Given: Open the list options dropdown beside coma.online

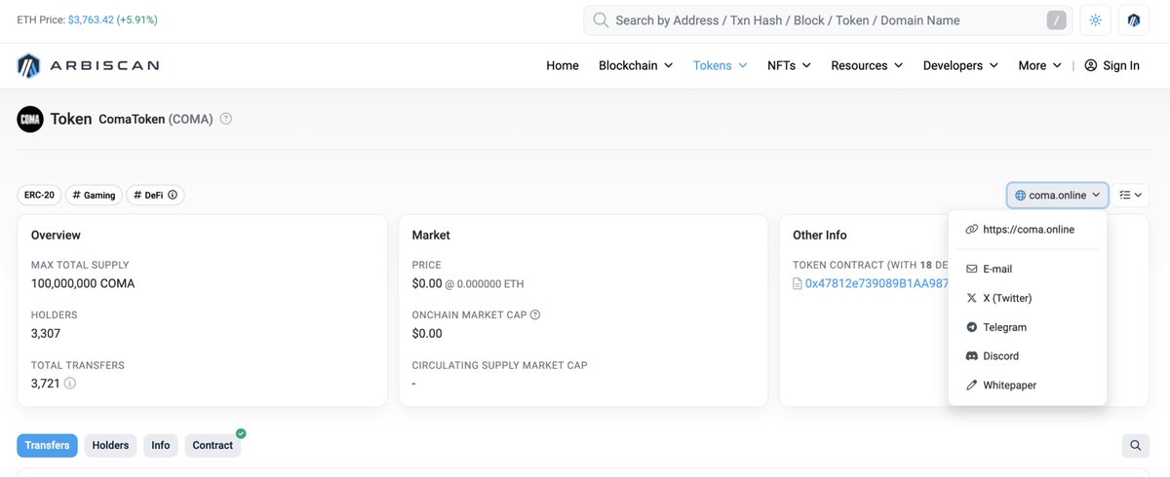Looking at the screenshot, I should [1131, 195].
